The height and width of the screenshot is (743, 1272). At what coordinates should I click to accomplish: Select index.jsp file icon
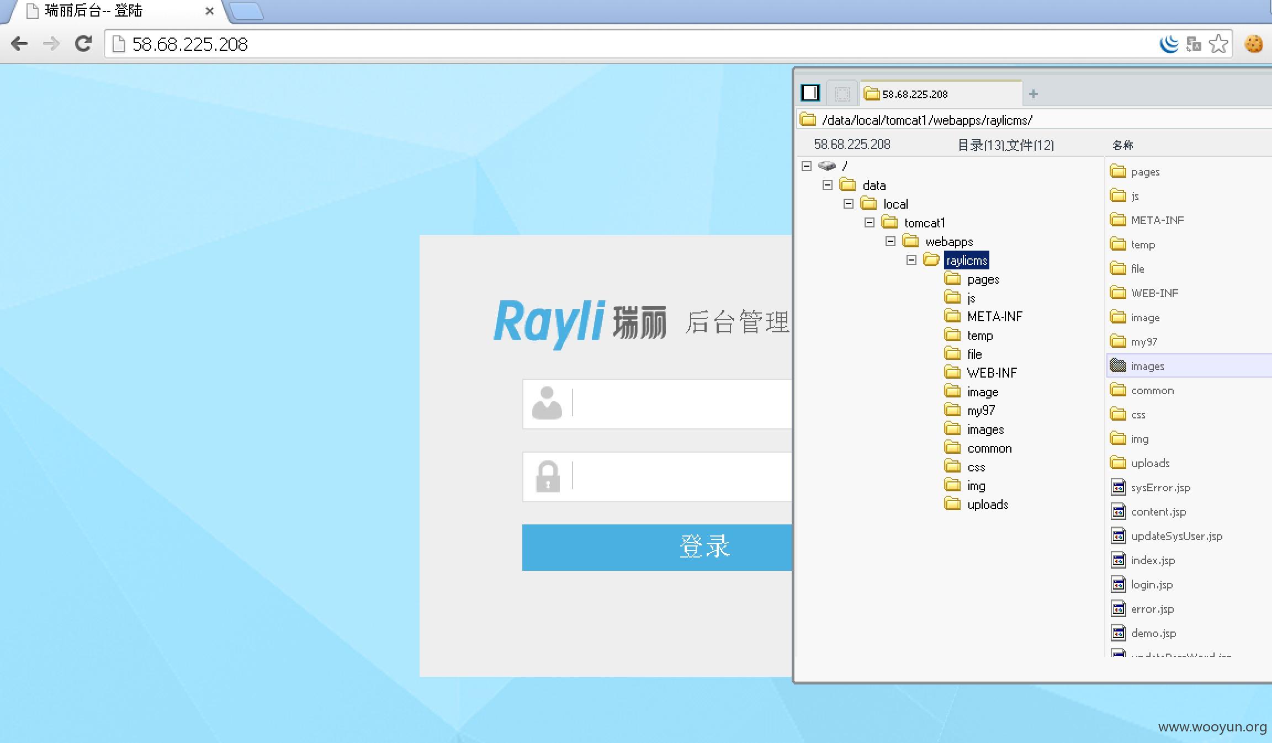coord(1119,560)
